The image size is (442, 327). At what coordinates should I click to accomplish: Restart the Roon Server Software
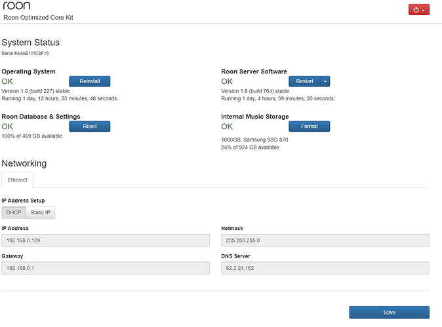[x=304, y=81]
